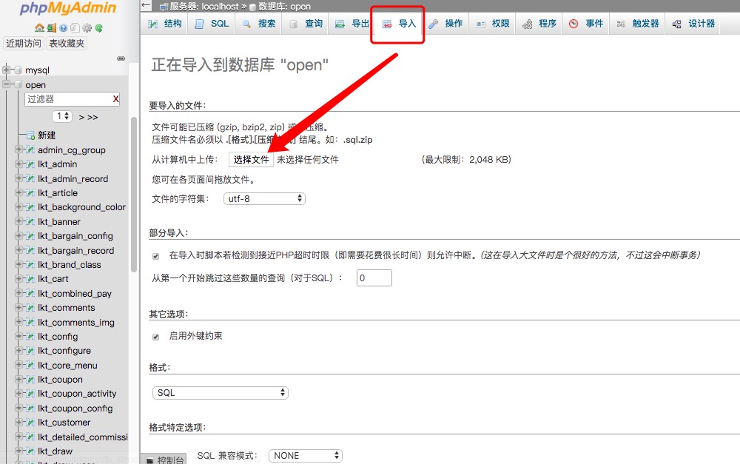Click the table icon for lkt_admin

30,164
